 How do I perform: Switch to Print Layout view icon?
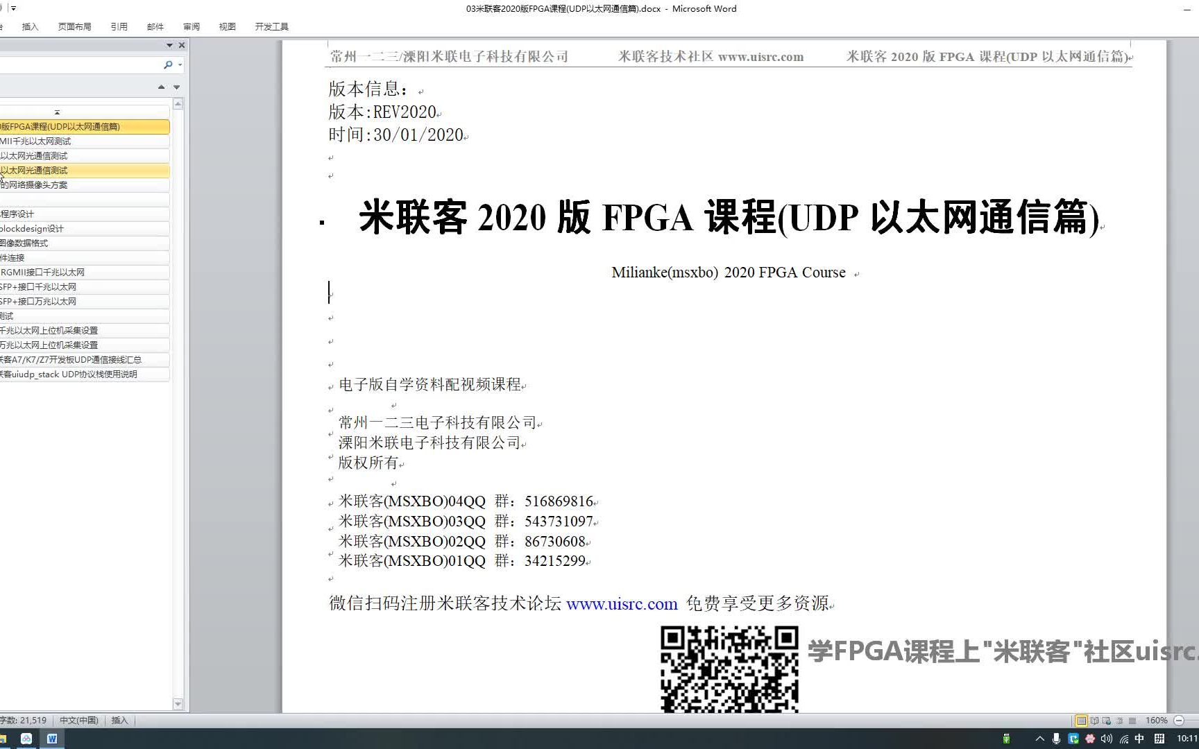[1081, 721]
